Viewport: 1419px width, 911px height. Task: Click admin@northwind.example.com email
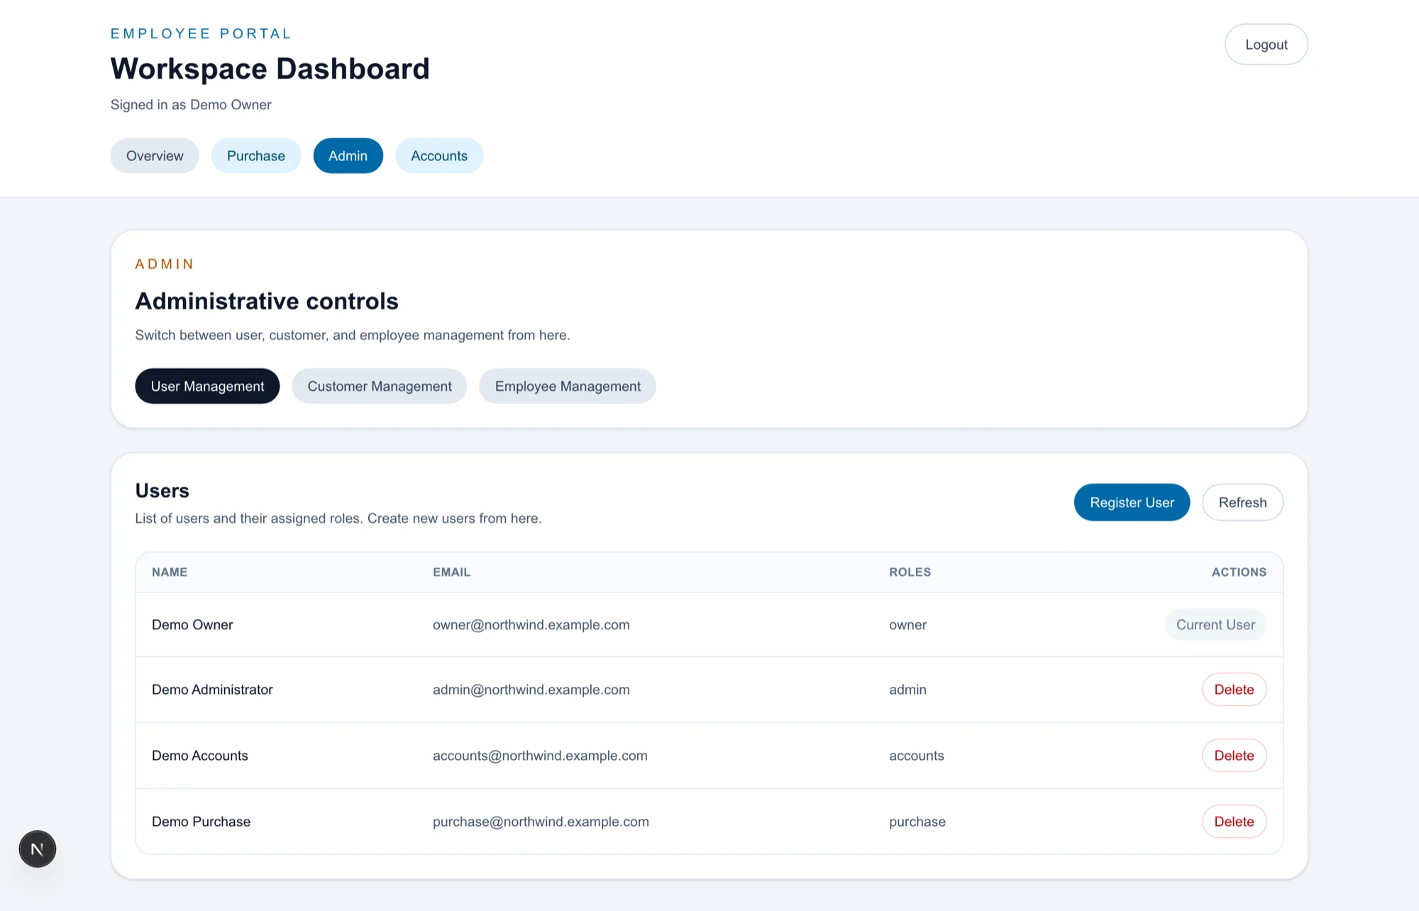(x=531, y=690)
